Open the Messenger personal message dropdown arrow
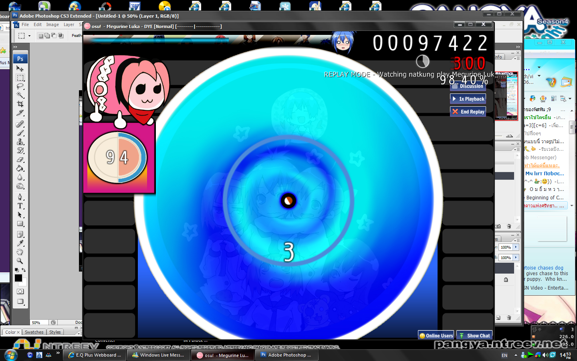The image size is (577, 361). (x=539, y=76)
